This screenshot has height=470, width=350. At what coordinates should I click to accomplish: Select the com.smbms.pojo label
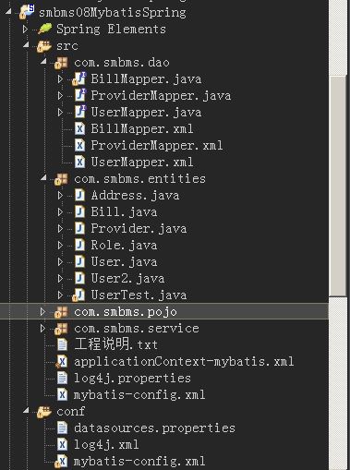point(126,312)
